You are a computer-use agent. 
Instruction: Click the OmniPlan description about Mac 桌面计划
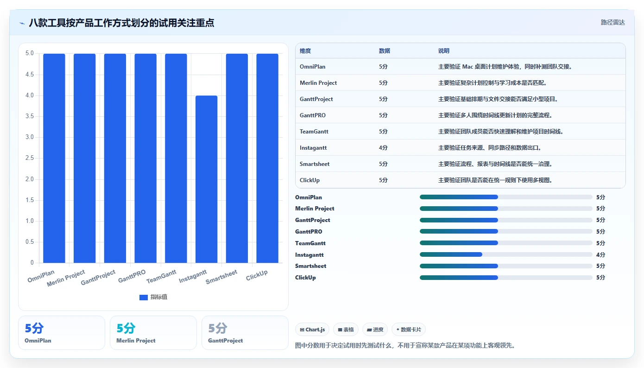click(506, 67)
